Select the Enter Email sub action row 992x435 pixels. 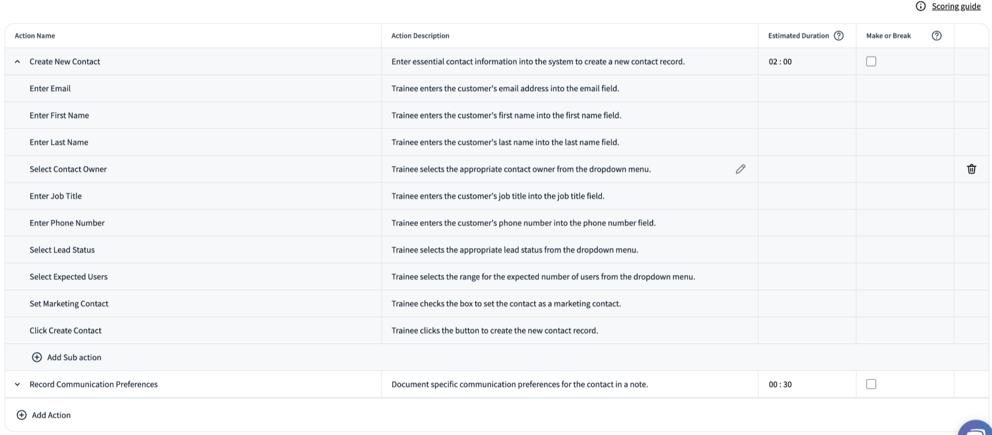[50, 88]
